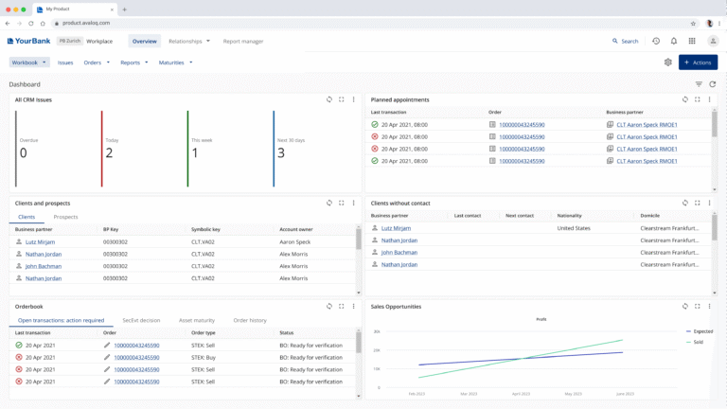Open Sales Opportunities widget more options

[x=709, y=307]
